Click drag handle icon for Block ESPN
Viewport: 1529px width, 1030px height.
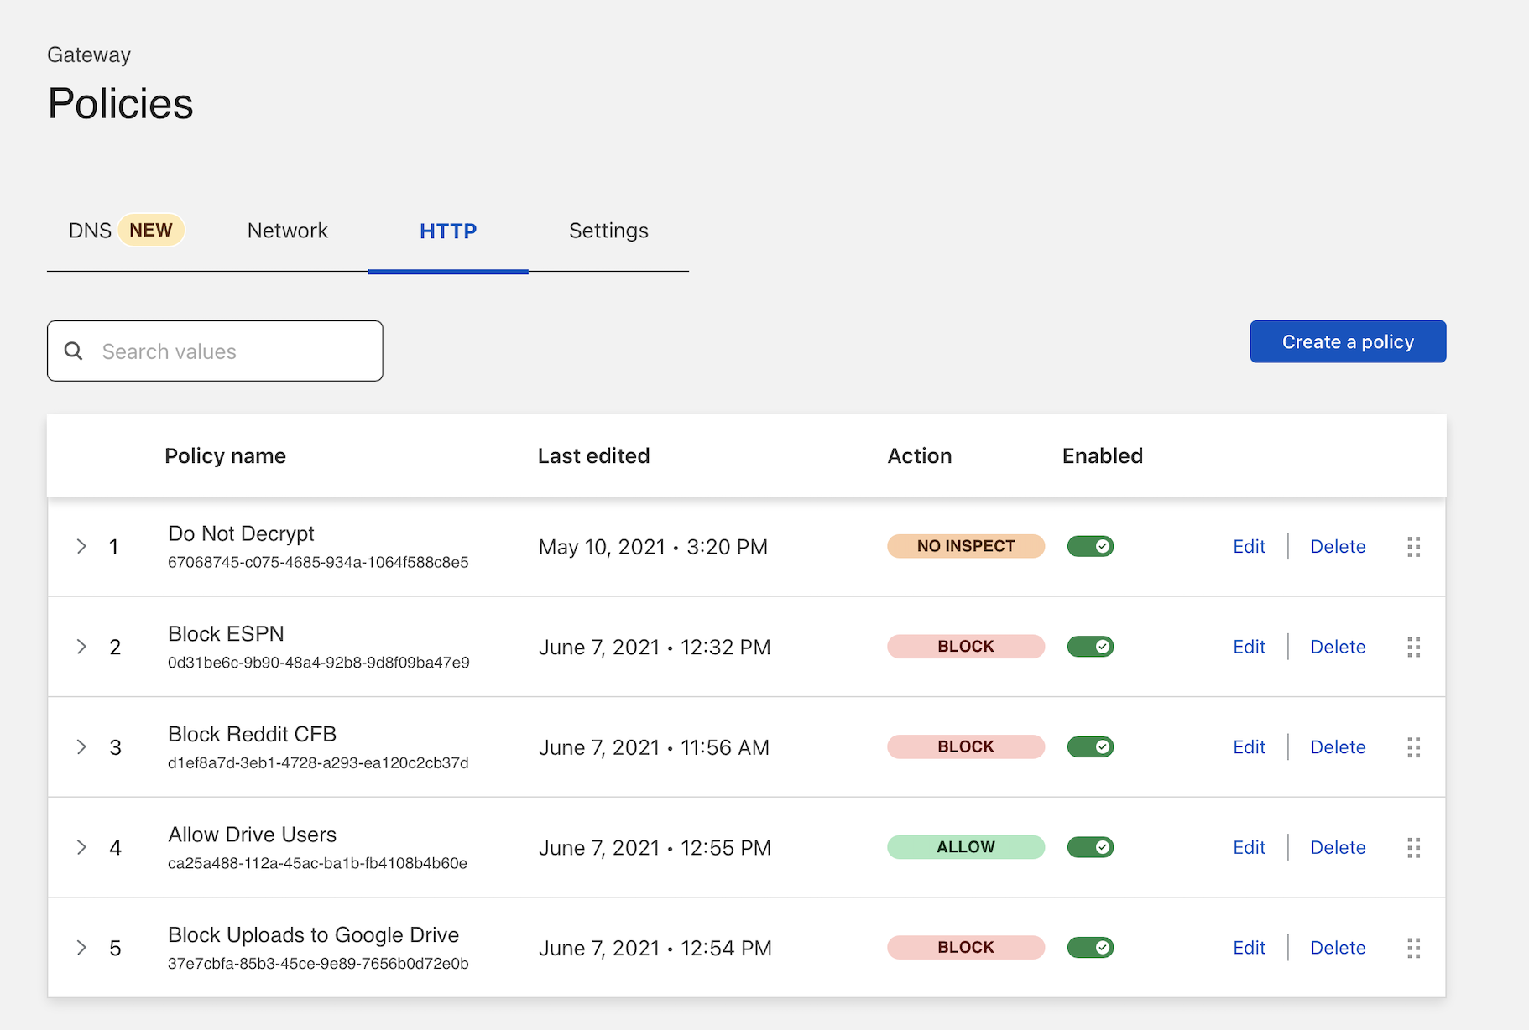(1413, 647)
